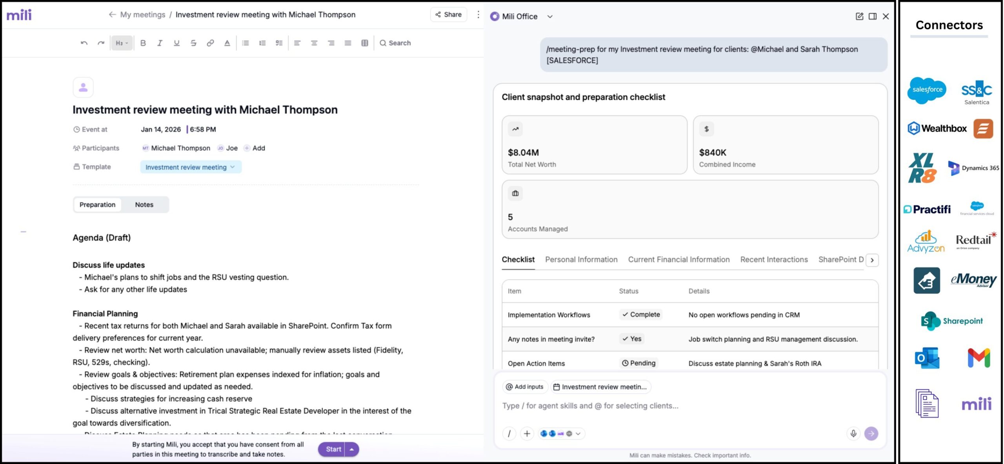Insert a table into the note
1004x464 pixels.
point(364,43)
